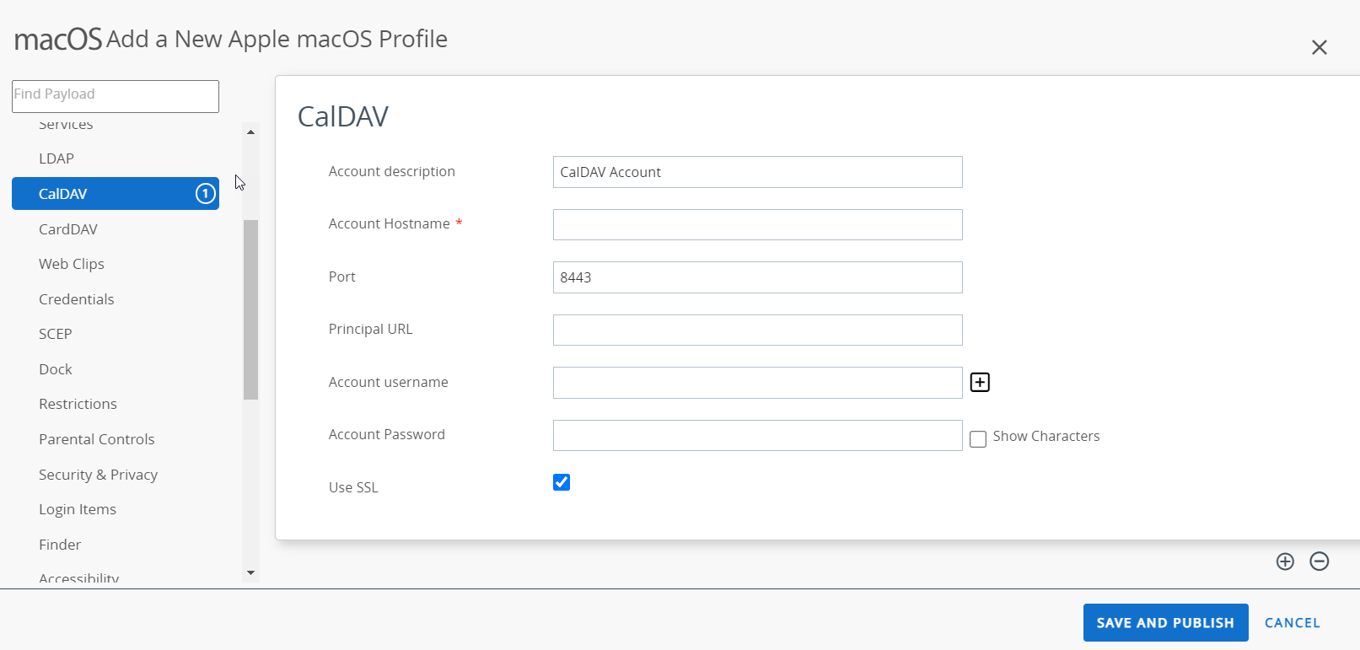Open the Web Clips payload
This screenshot has height=650, width=1360.
(x=72, y=264)
